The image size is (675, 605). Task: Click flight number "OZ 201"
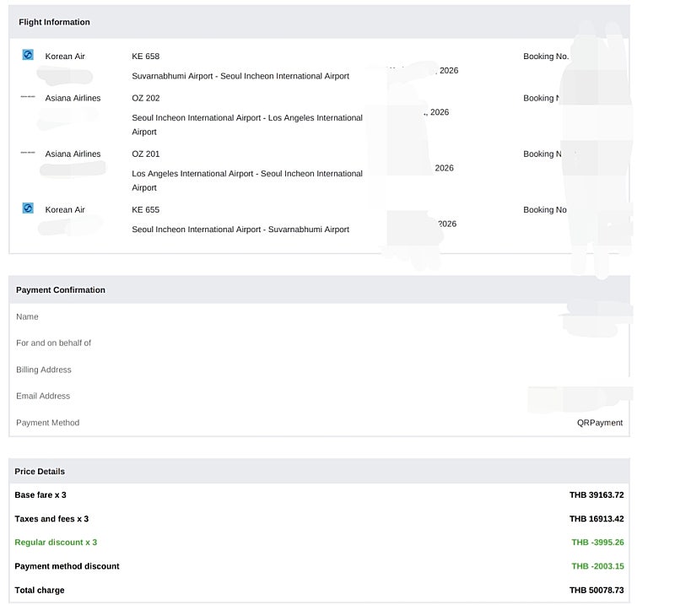145,154
